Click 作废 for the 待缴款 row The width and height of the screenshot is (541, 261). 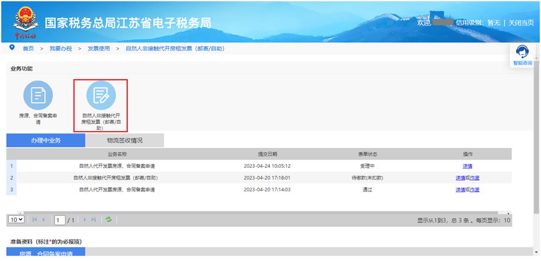tap(475, 178)
